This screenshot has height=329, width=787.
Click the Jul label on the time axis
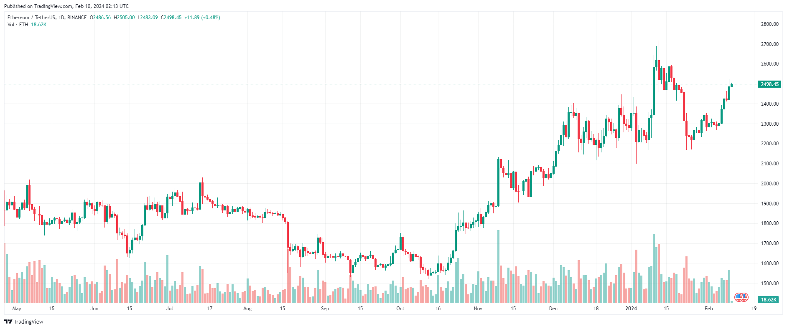point(170,309)
